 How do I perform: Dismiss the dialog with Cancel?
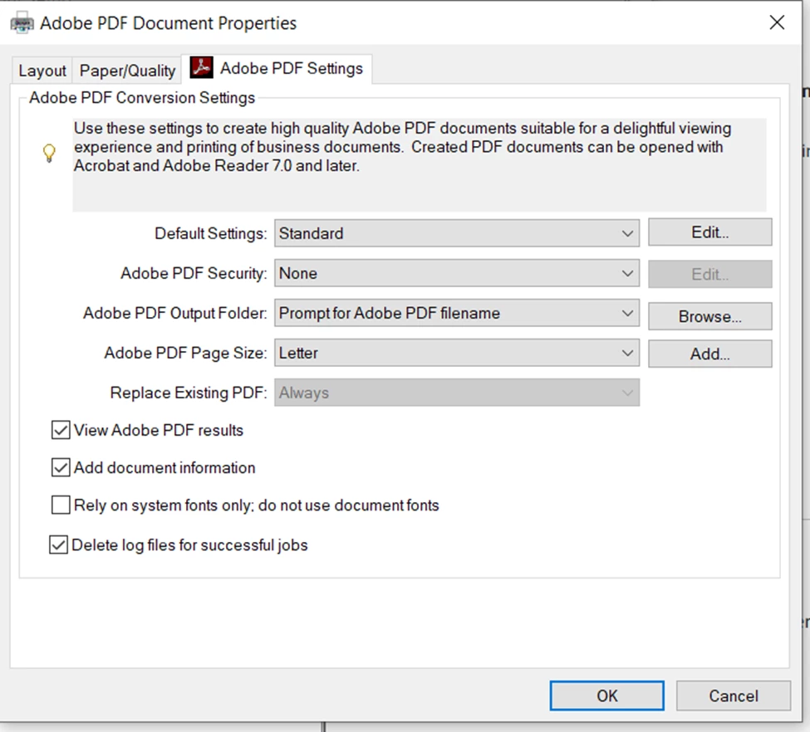click(734, 695)
